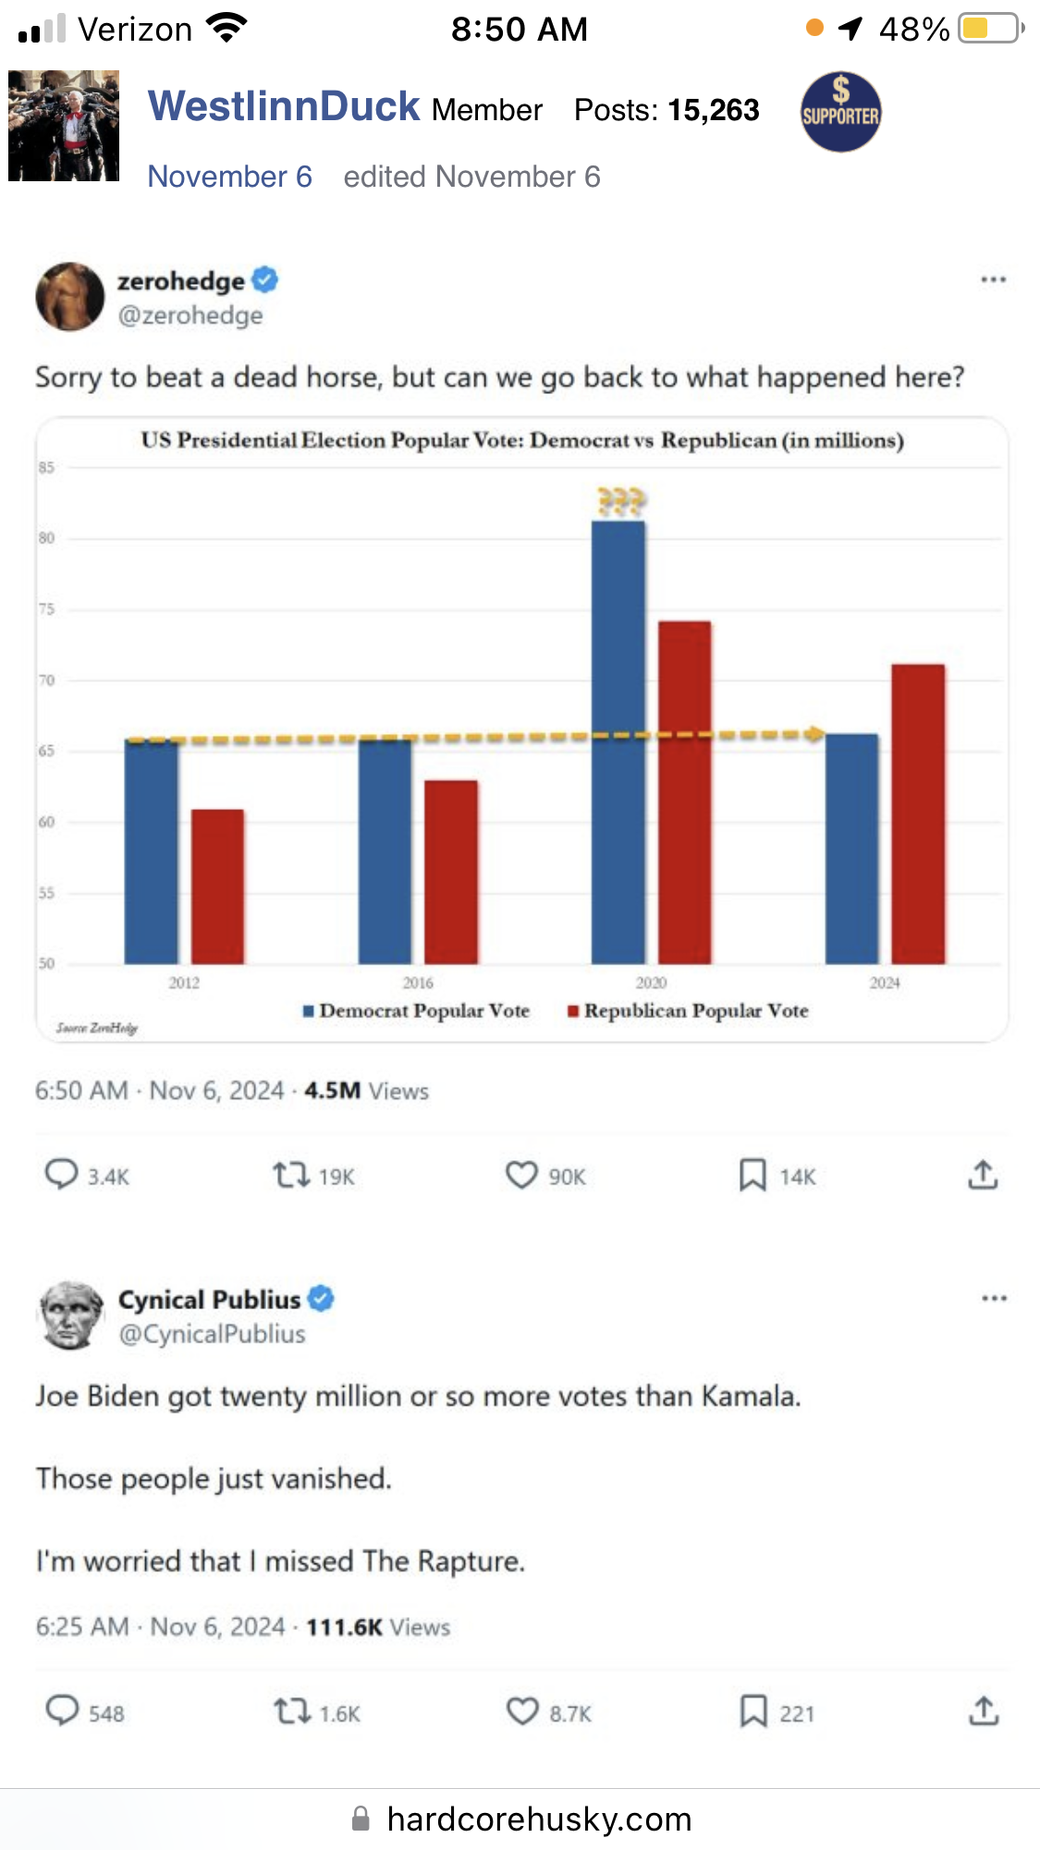Like the zerohedge tweet
This screenshot has width=1040, height=1850.
click(521, 1175)
